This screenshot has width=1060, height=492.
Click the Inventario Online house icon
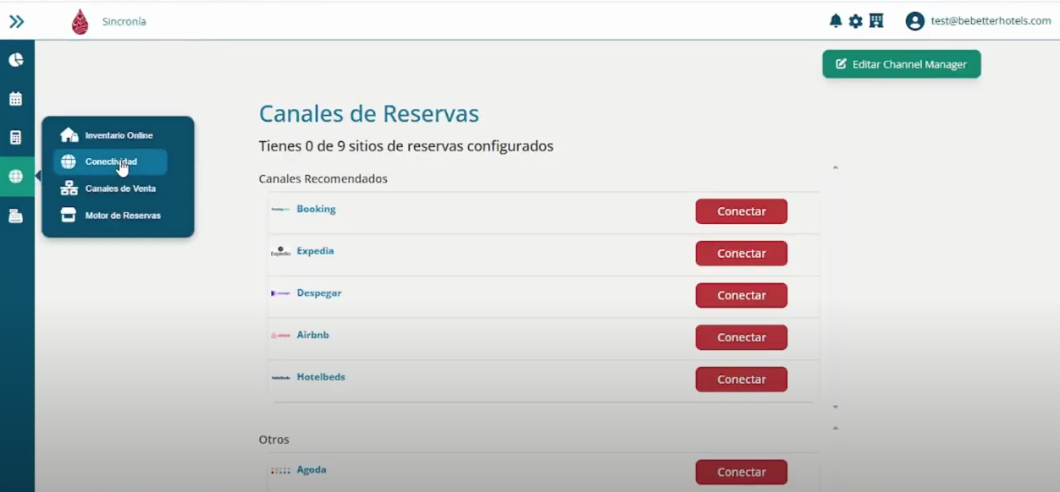(x=69, y=135)
